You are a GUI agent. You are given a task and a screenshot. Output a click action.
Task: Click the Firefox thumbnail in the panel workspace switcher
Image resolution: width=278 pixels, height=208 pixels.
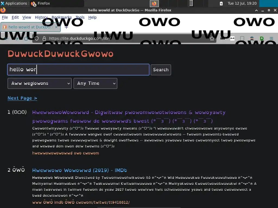pos(154,3)
